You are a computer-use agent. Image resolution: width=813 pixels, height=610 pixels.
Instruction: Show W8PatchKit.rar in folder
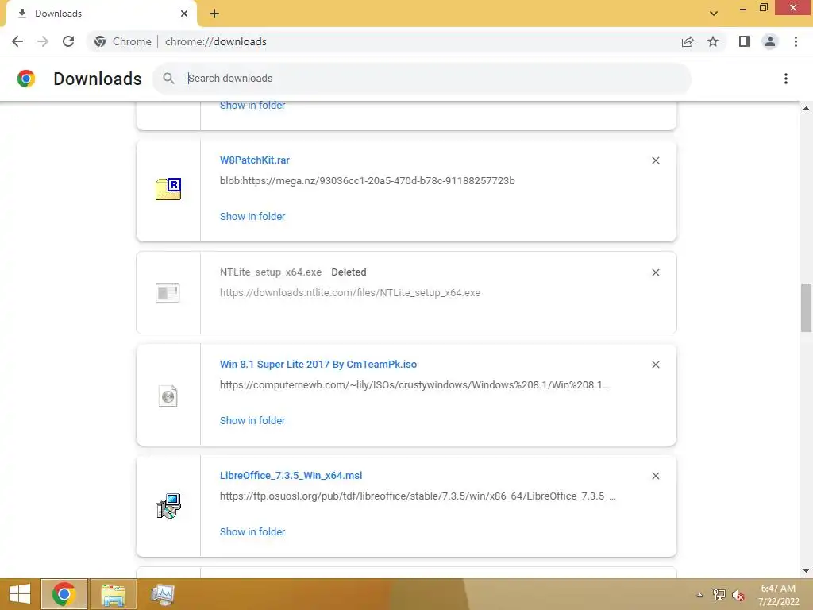pos(252,216)
